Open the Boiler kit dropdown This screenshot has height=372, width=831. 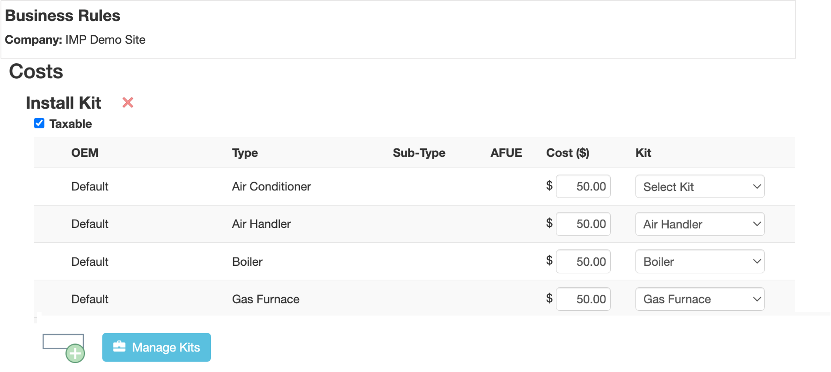coord(700,261)
